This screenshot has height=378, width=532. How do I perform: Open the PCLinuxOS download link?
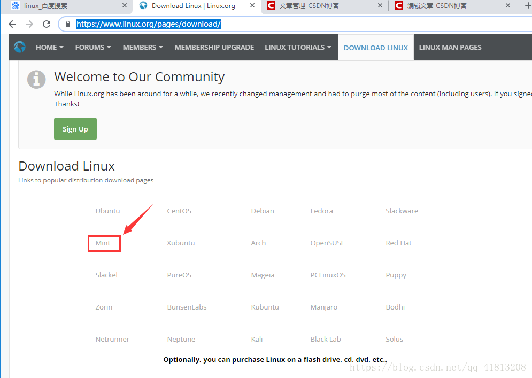[328, 275]
